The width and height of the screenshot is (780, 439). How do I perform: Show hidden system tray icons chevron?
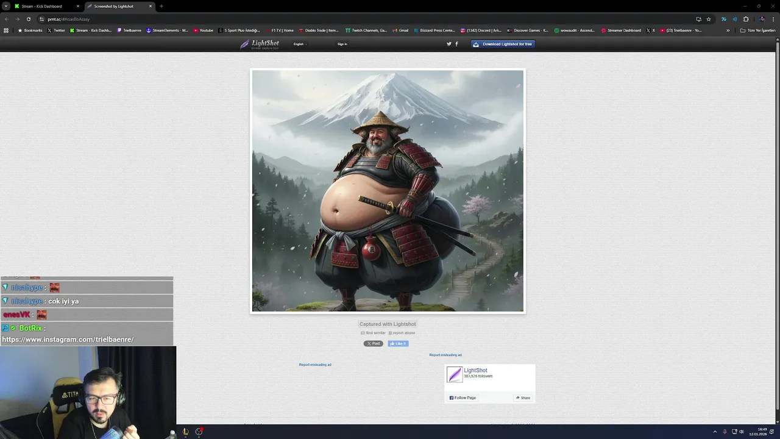click(x=715, y=432)
